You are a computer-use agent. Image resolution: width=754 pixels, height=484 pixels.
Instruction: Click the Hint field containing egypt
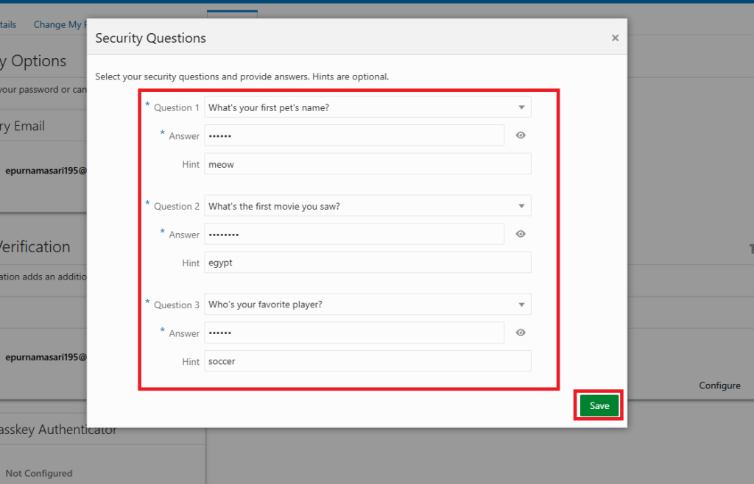[368, 263]
